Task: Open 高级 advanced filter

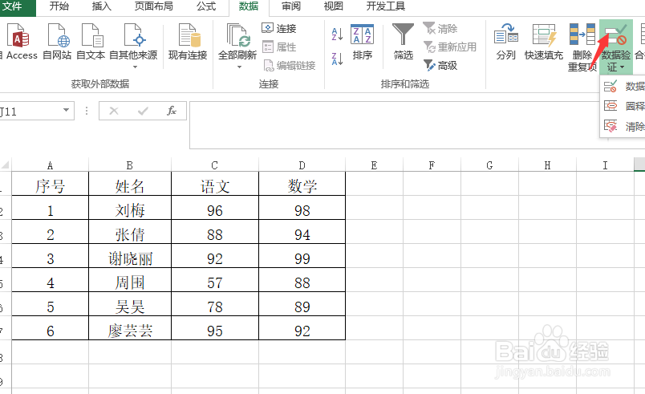Action: click(x=440, y=65)
